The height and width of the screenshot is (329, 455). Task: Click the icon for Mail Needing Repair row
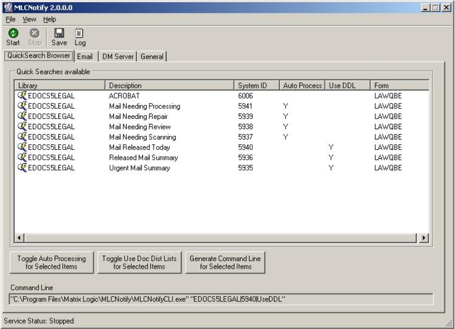(x=22, y=116)
